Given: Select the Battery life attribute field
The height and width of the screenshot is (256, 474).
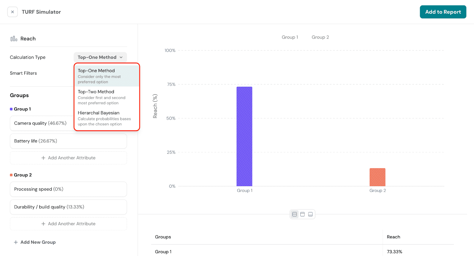Looking at the screenshot, I should tap(68, 141).
